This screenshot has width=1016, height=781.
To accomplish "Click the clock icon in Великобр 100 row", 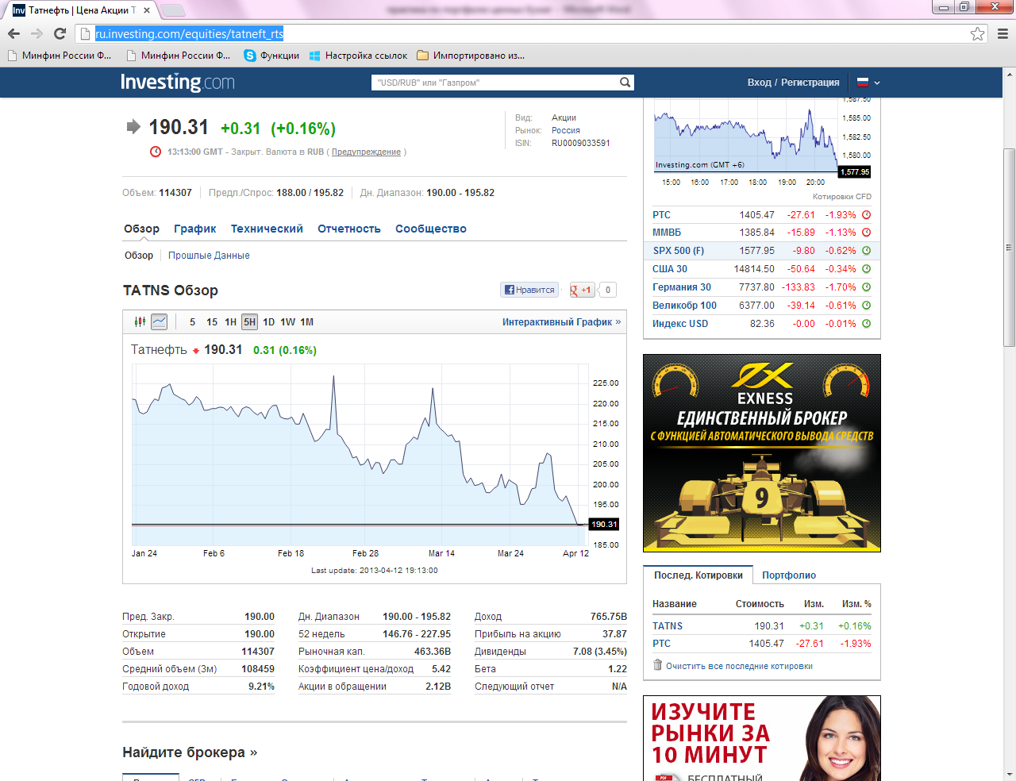I will point(867,306).
